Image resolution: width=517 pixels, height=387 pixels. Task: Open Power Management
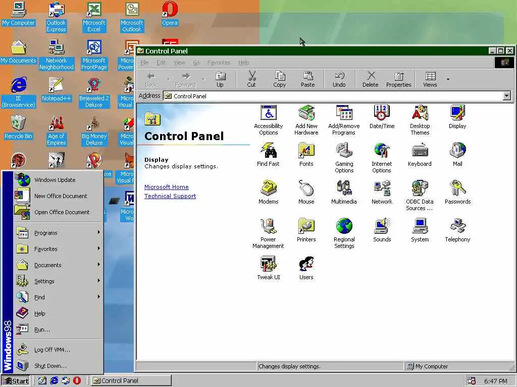(x=268, y=234)
